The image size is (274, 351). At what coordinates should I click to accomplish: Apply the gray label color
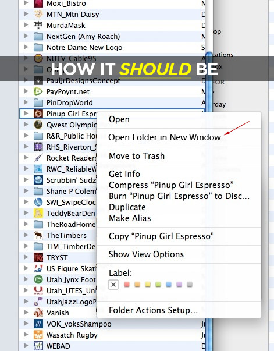pos(190,285)
